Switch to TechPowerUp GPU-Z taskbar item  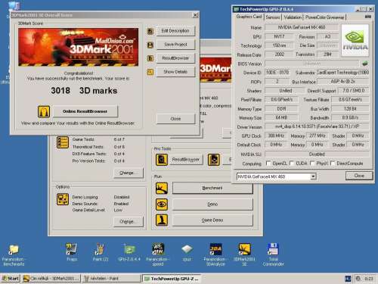click(x=172, y=279)
